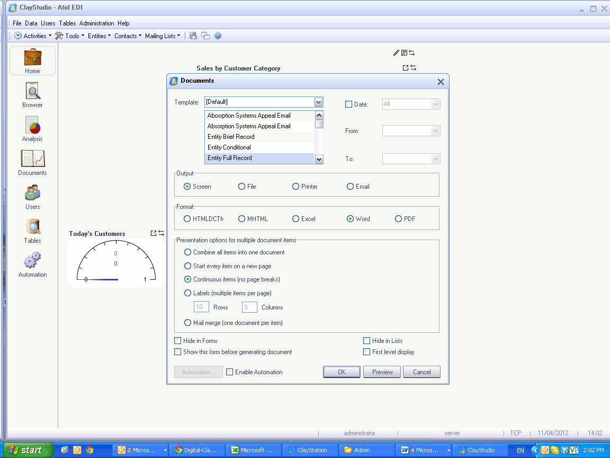The image size is (610, 458).
Task: Select File output radio button
Action: 241,187
